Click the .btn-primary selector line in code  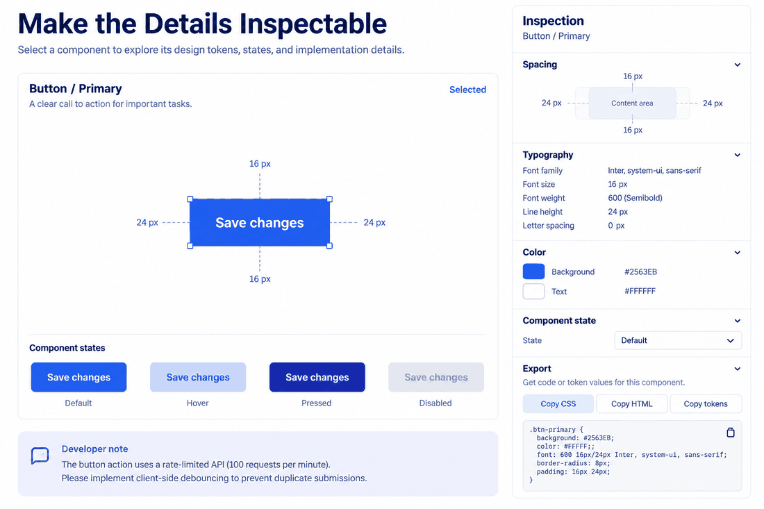[556, 430]
